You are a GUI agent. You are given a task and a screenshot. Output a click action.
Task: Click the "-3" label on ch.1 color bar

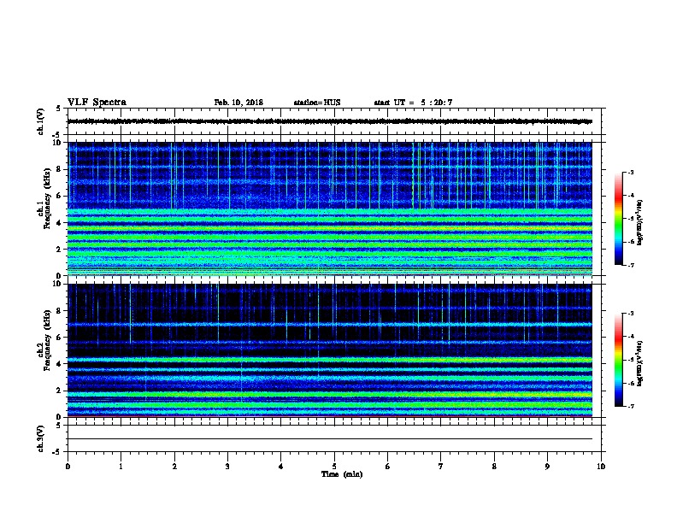(x=630, y=172)
